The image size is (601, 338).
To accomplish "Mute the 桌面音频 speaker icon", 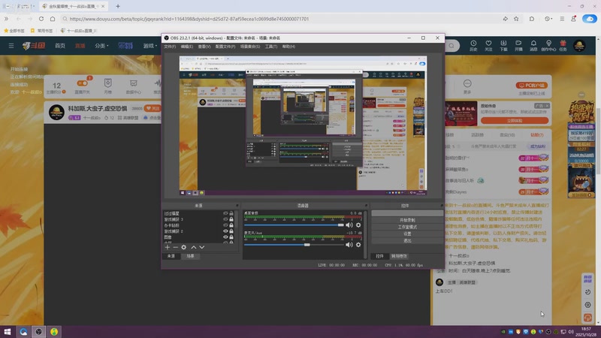I will coord(349,225).
